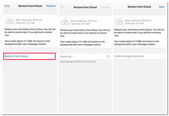169x116 pixels.
Task: Click 'Restore your chat history' paragraph in middle screen
Action: pyautogui.click(x=85, y=33)
